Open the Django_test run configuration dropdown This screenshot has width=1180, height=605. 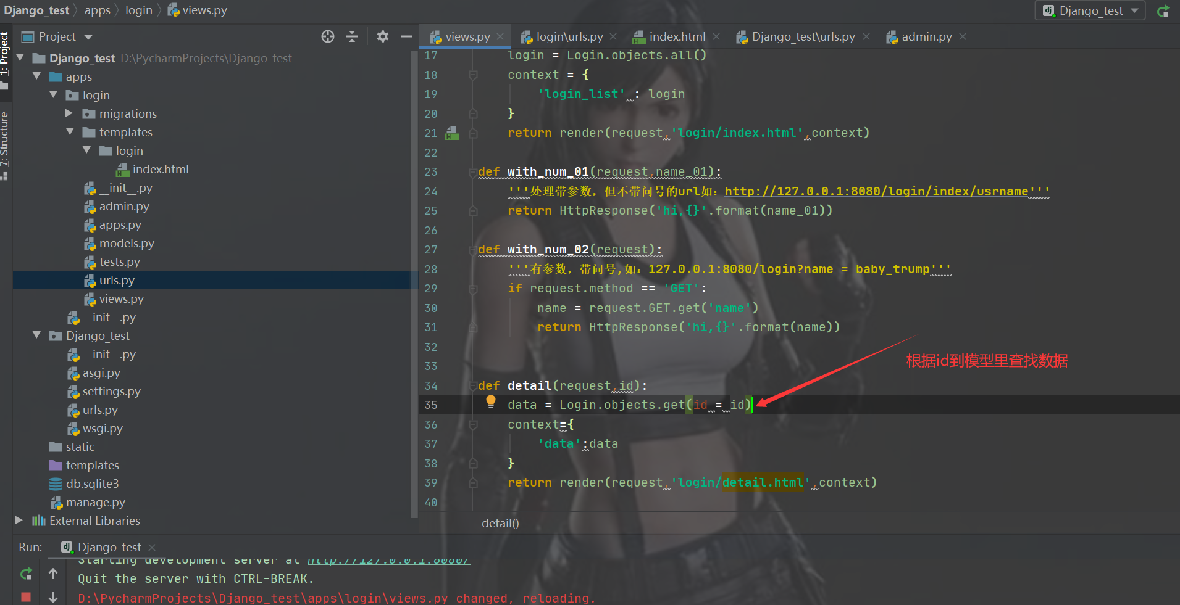coord(1090,10)
